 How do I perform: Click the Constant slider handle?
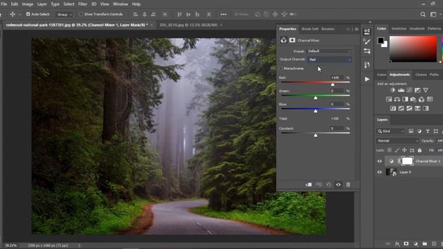(316, 136)
